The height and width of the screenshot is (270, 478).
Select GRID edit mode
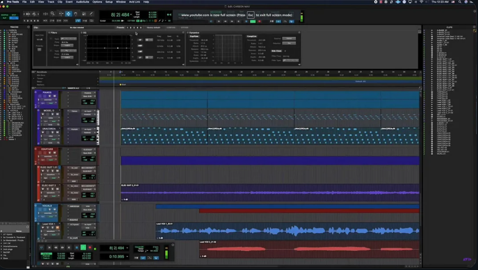[x=14, y=18]
